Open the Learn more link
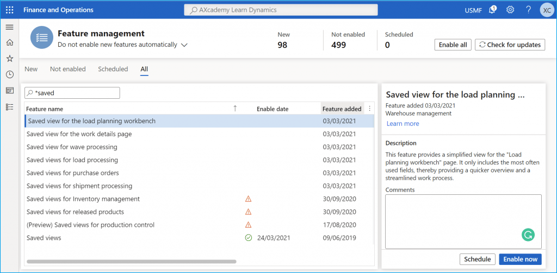 tap(403, 124)
